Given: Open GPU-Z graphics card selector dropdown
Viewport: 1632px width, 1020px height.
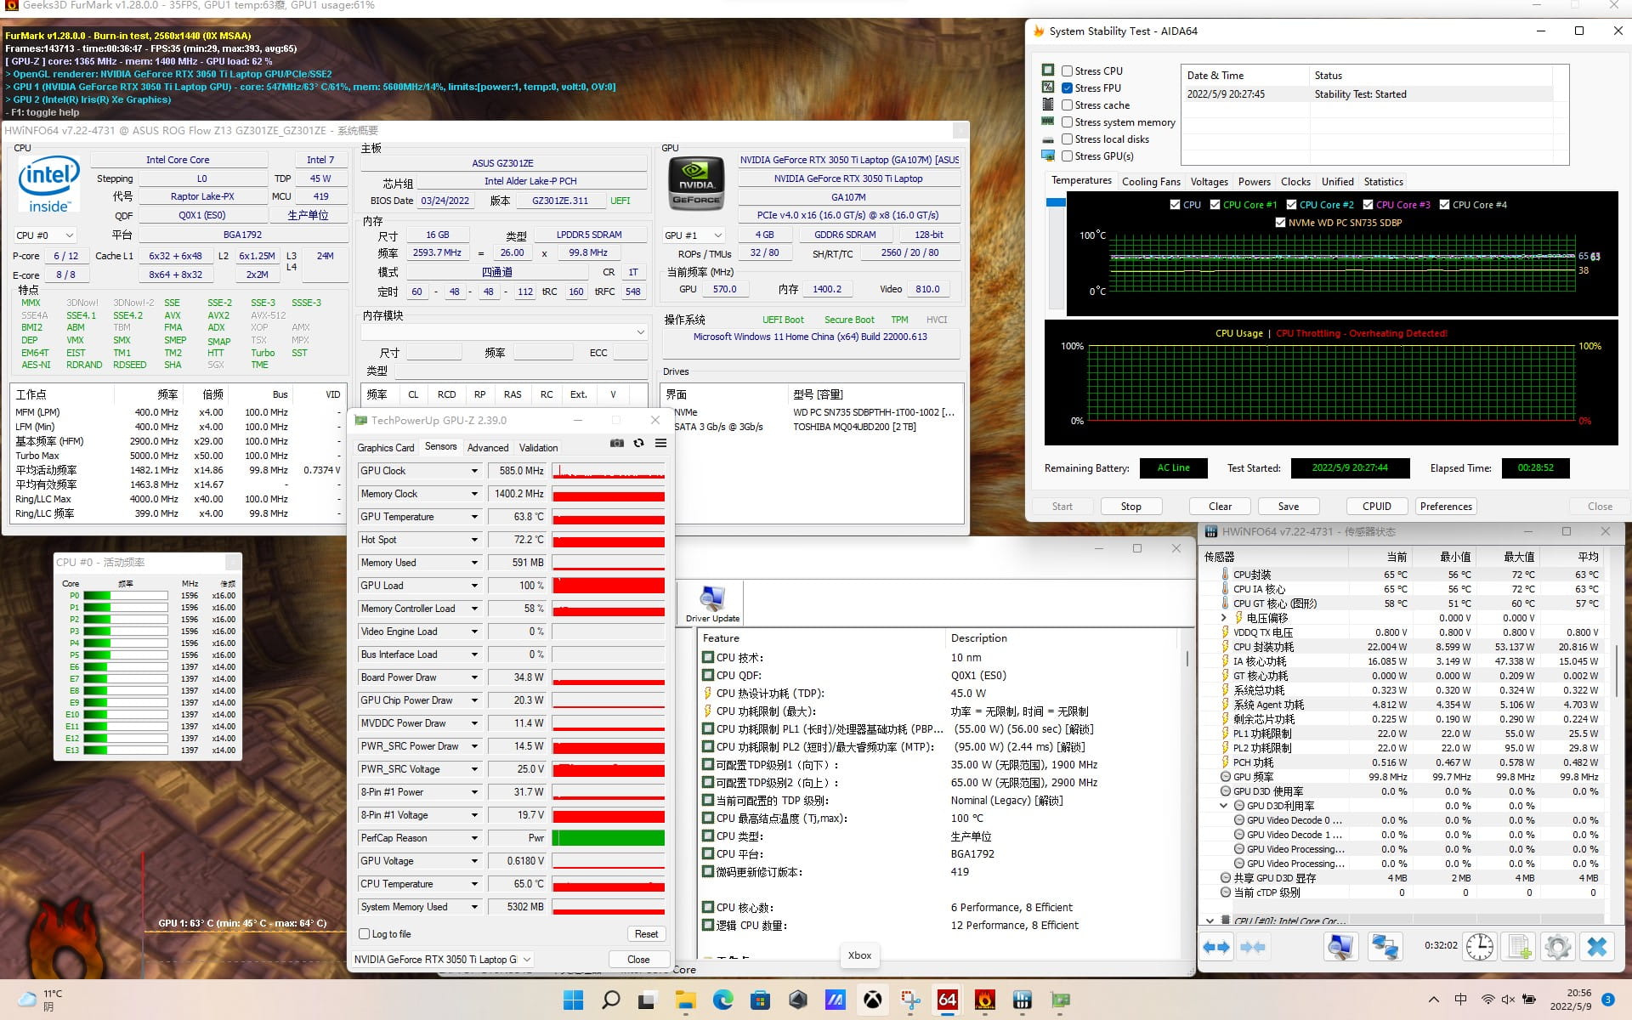Looking at the screenshot, I should [443, 960].
